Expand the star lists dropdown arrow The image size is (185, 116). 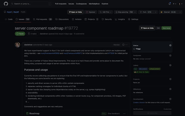point(180,12)
